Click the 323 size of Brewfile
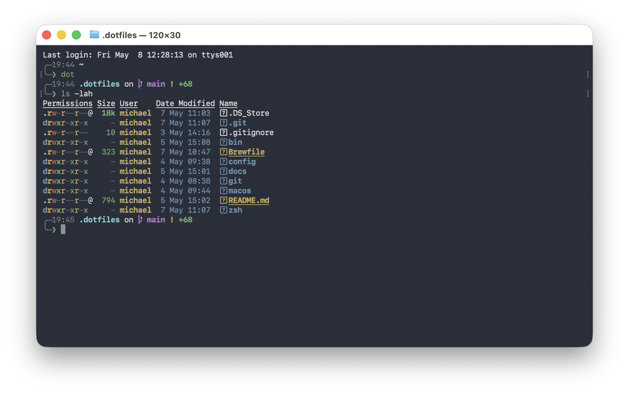 (108, 152)
